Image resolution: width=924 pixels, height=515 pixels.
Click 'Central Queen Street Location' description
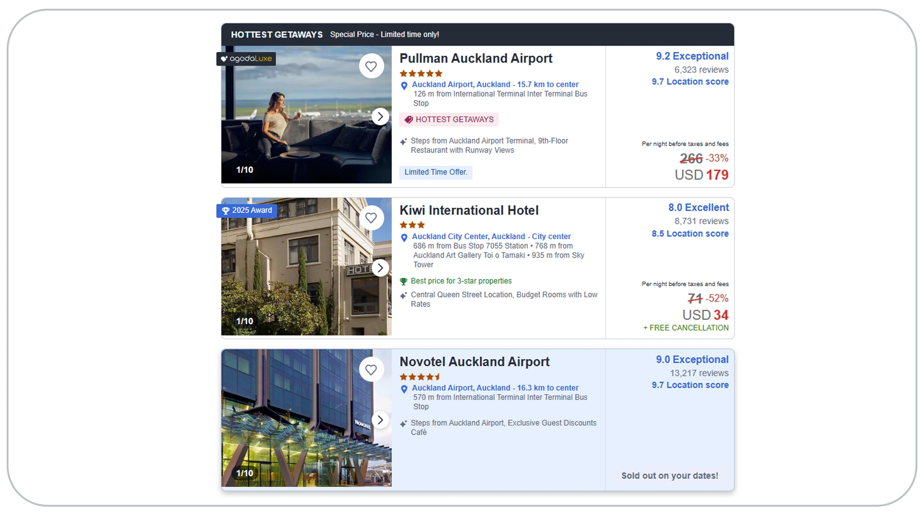click(x=504, y=299)
